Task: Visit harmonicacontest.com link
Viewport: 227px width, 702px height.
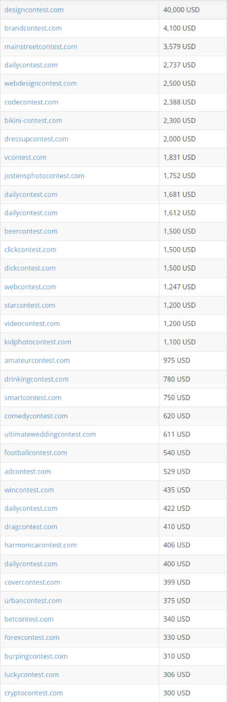Action: [41, 545]
